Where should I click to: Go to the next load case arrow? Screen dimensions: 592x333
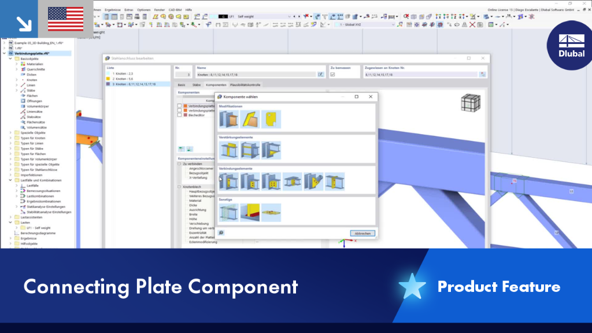click(299, 17)
